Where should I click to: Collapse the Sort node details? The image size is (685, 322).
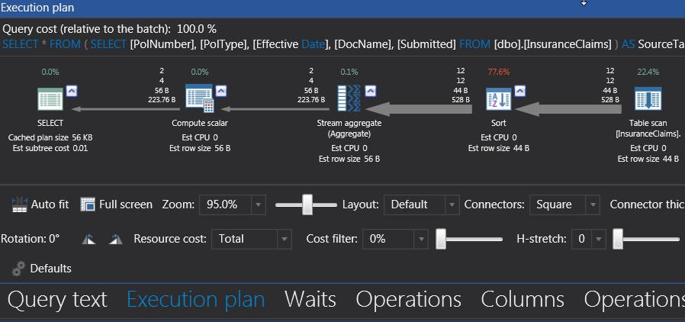pyautogui.click(x=521, y=91)
